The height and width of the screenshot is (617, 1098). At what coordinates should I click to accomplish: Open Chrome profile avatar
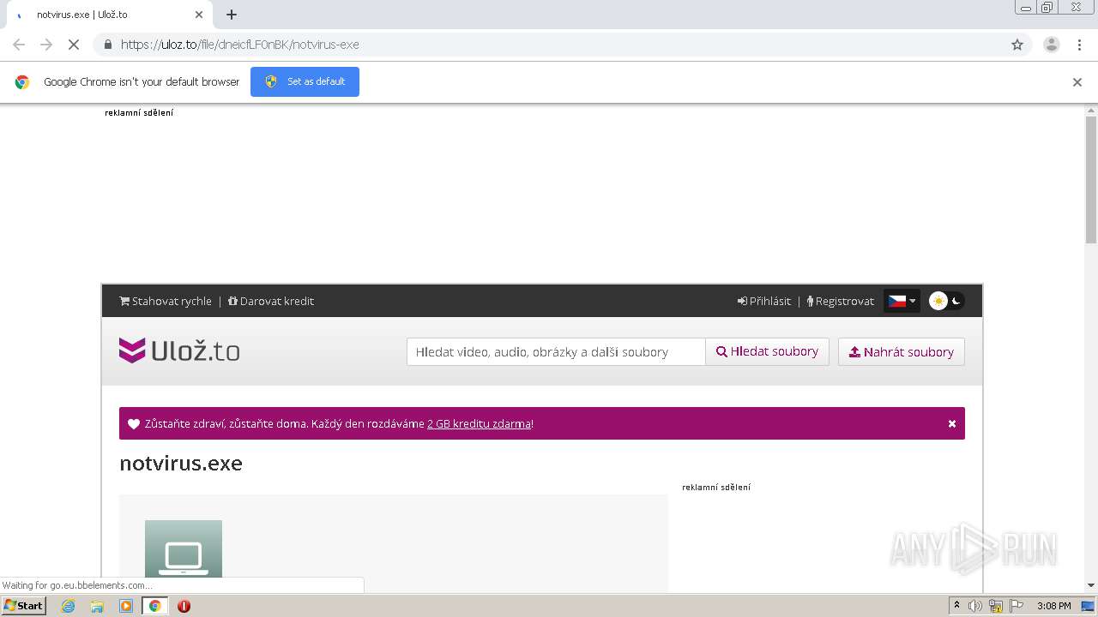click(1052, 45)
